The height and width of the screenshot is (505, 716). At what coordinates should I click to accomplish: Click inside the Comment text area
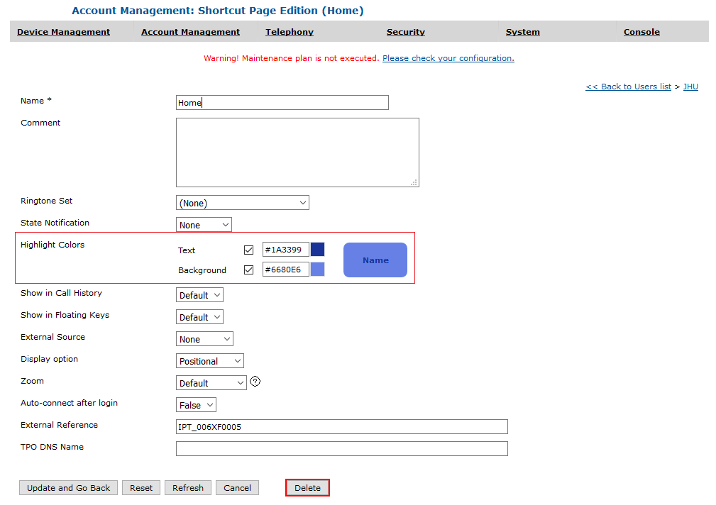298,152
